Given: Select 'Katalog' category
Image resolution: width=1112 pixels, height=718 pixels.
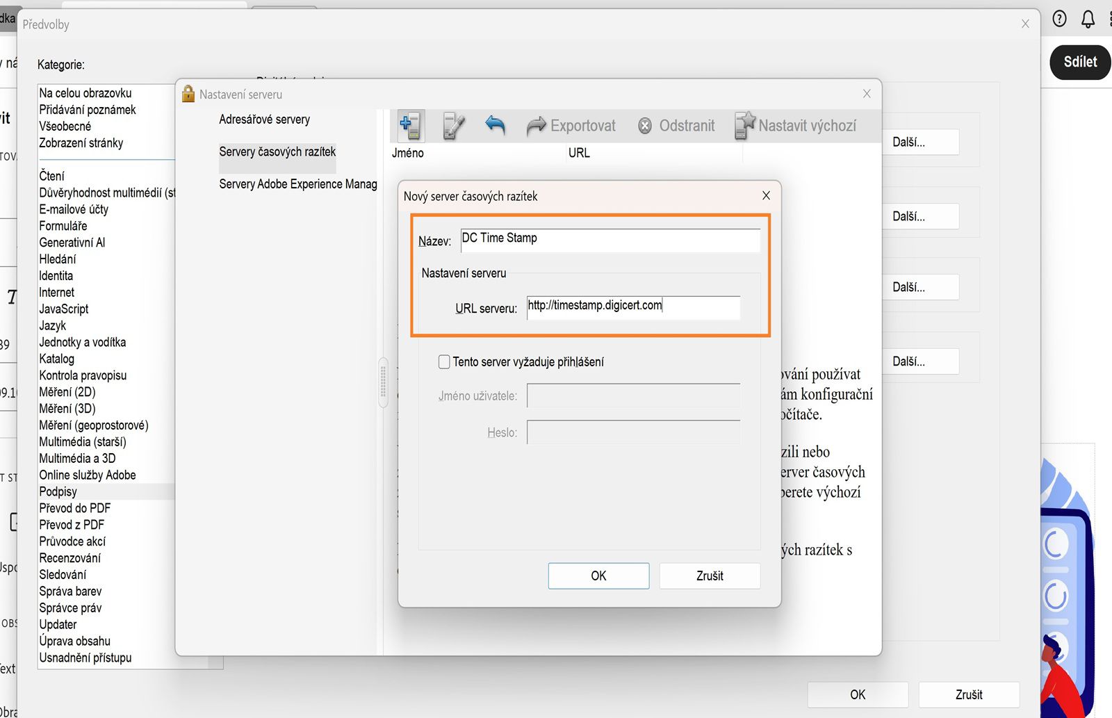Looking at the screenshot, I should (x=57, y=359).
